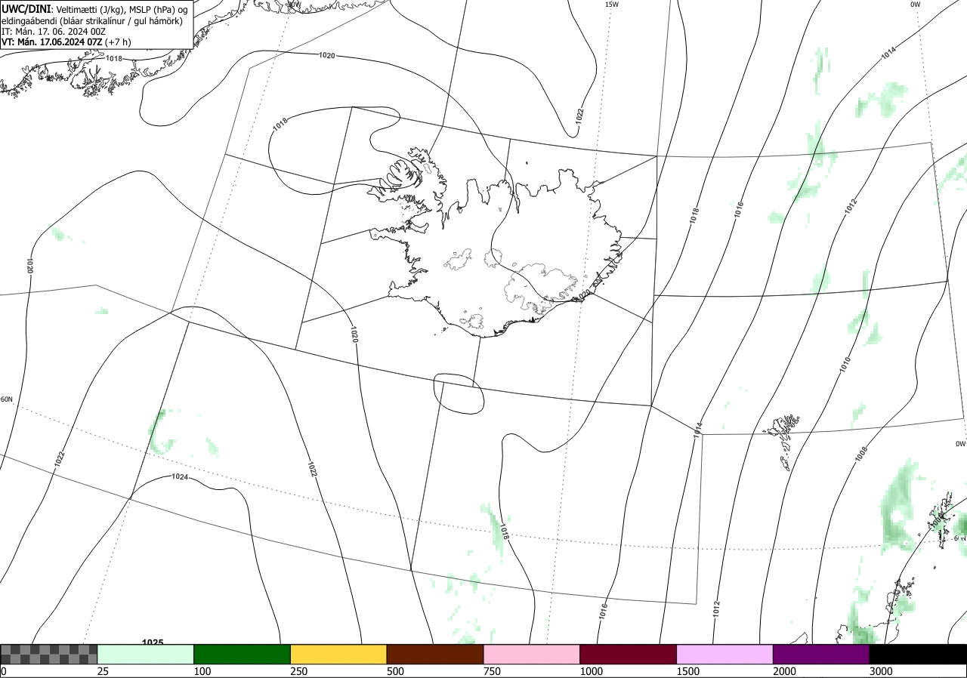The width and height of the screenshot is (967, 678).
Task: Choose the lavender 1500–2000 legend swatch
Action: (x=725, y=654)
